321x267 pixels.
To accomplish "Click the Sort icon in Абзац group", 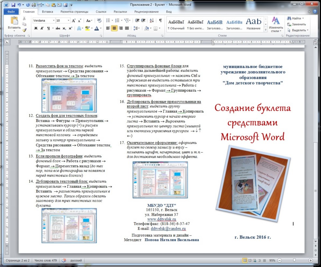I will point(152,21).
